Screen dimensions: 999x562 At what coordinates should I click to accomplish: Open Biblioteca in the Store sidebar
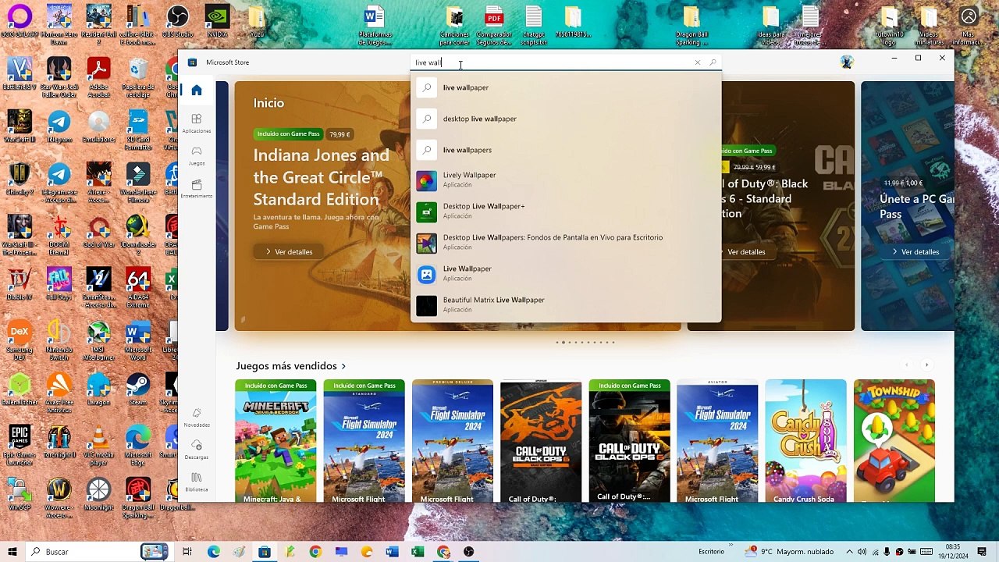click(197, 481)
